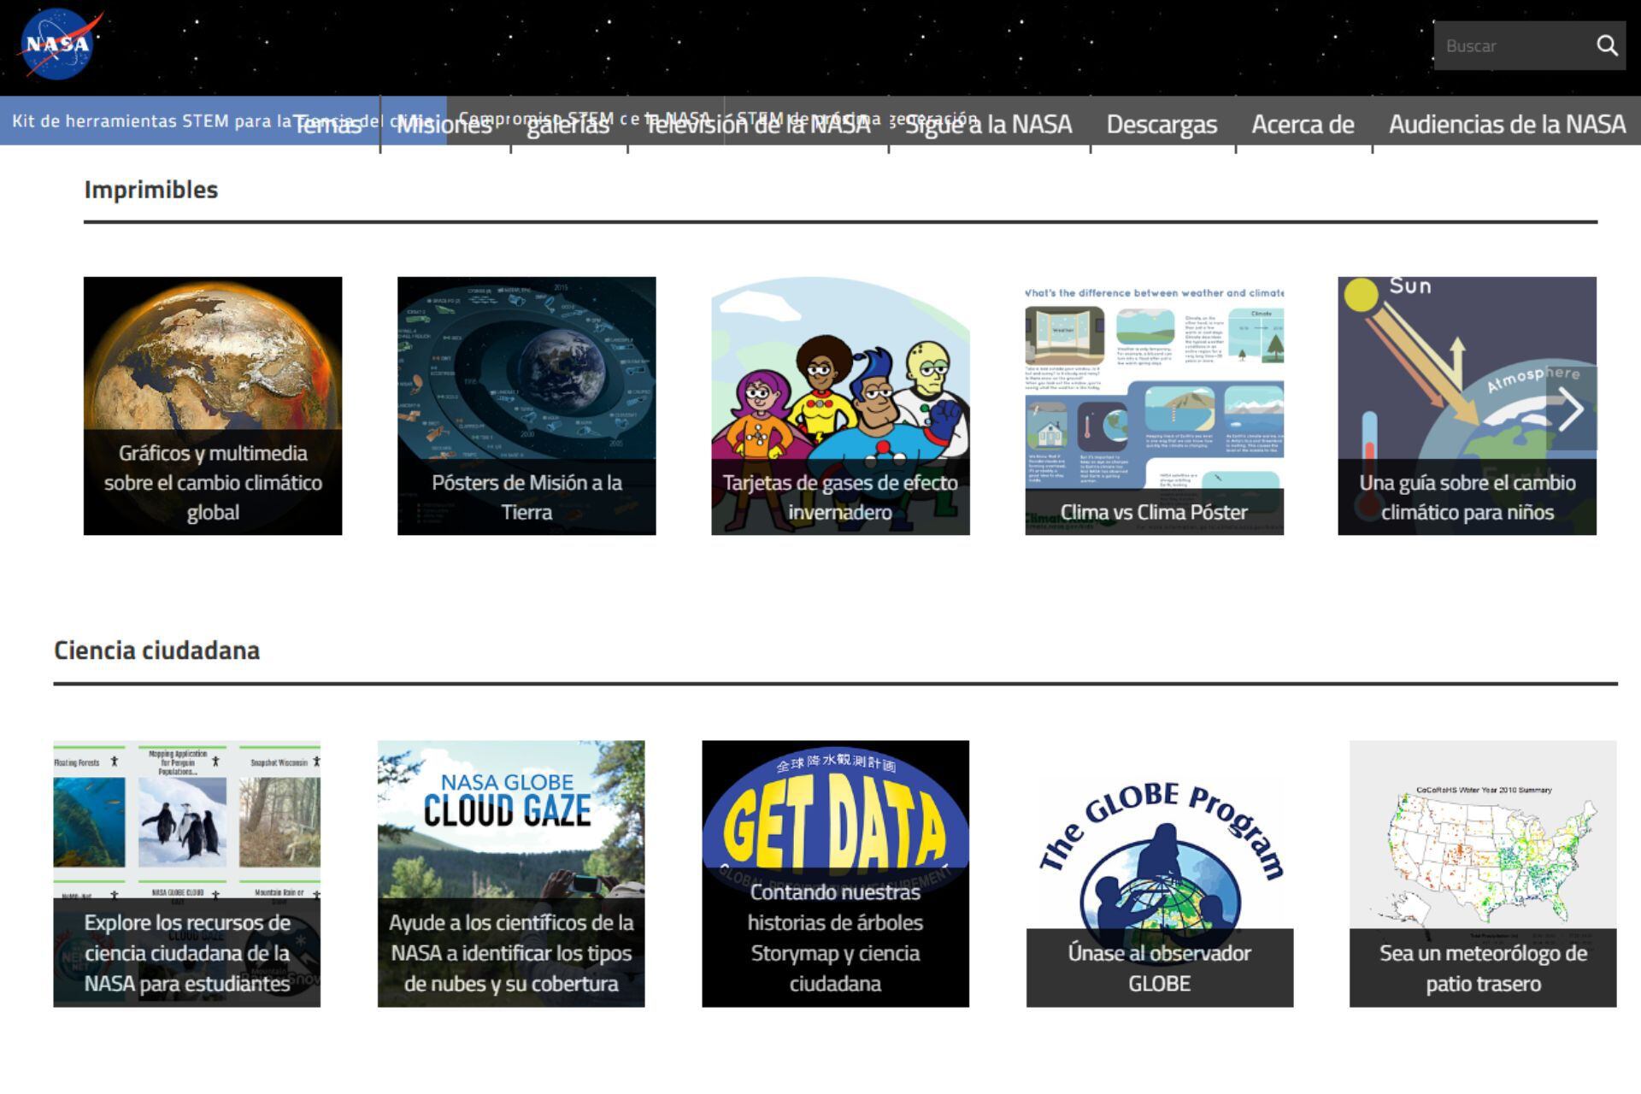Open Gráficos y multimedia cambio climático card

213,406
